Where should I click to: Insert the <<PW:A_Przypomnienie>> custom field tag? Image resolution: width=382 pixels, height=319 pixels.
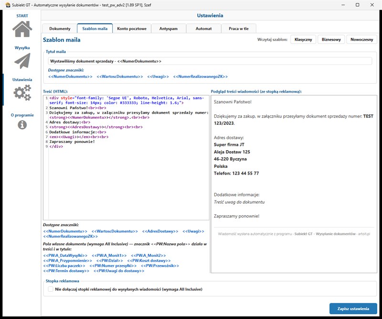[x=68, y=261]
